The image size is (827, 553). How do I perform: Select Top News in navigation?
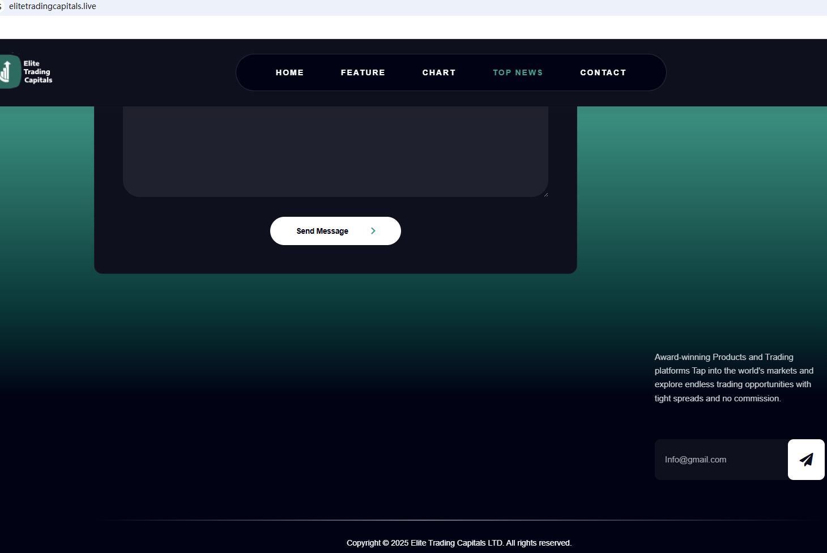tap(518, 72)
